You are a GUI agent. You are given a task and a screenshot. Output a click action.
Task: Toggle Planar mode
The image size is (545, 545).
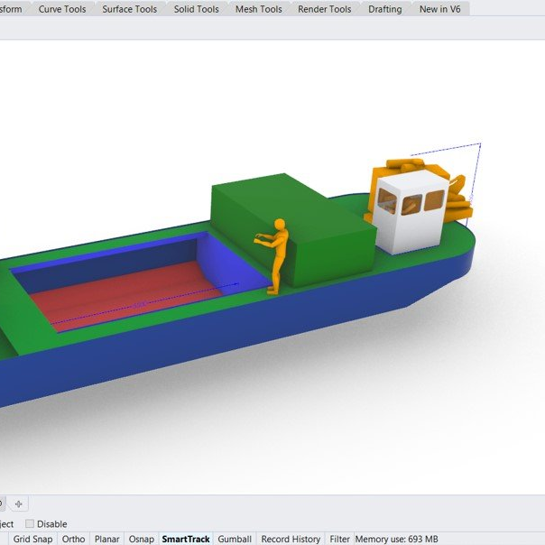tap(107, 539)
